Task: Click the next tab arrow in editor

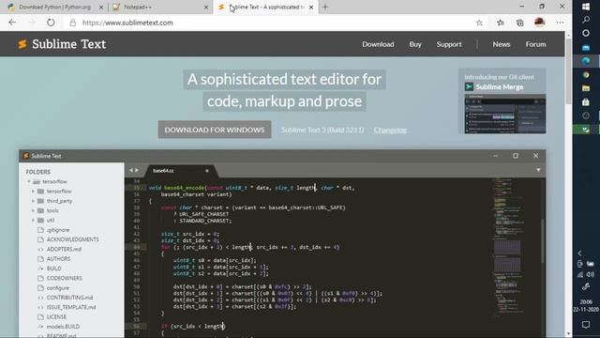Action: [137, 170]
